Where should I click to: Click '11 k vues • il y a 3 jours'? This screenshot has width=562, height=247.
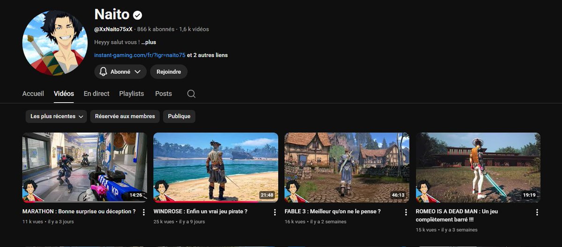(x=48, y=222)
